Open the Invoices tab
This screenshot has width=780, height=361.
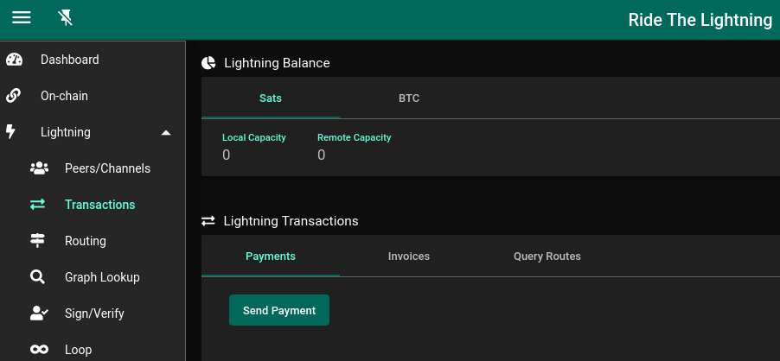pos(409,256)
